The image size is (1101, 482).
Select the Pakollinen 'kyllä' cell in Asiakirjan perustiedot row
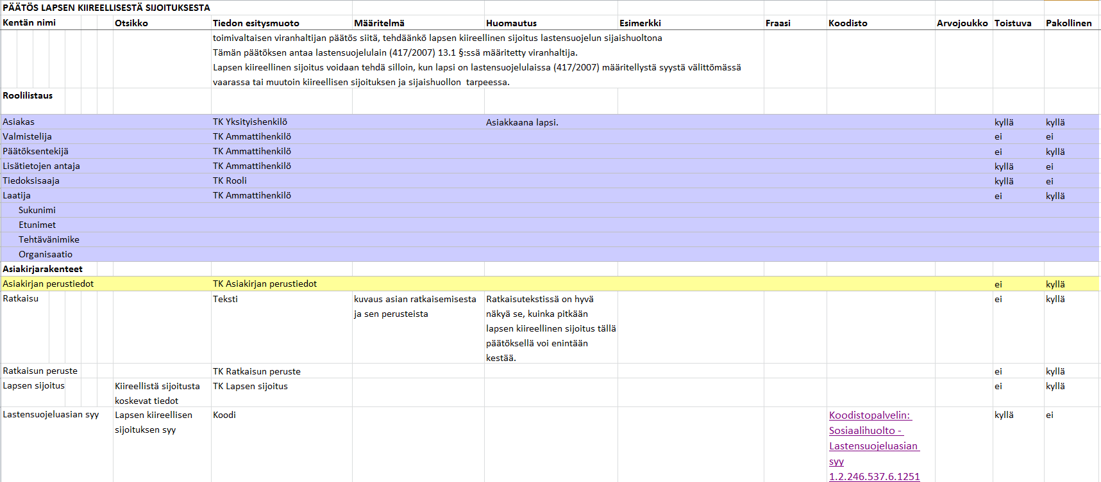coord(1055,284)
